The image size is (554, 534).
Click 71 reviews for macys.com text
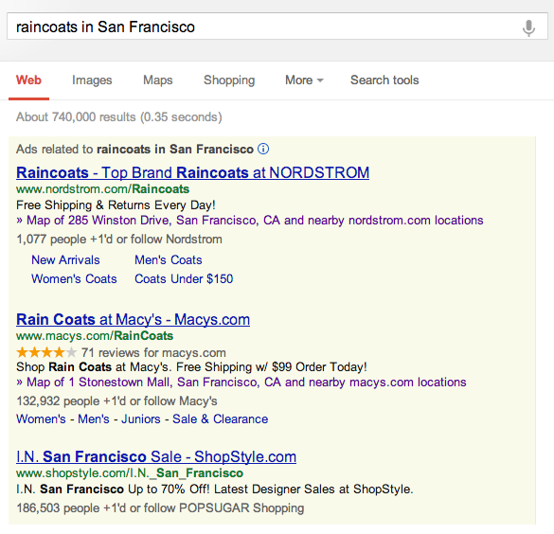(153, 352)
